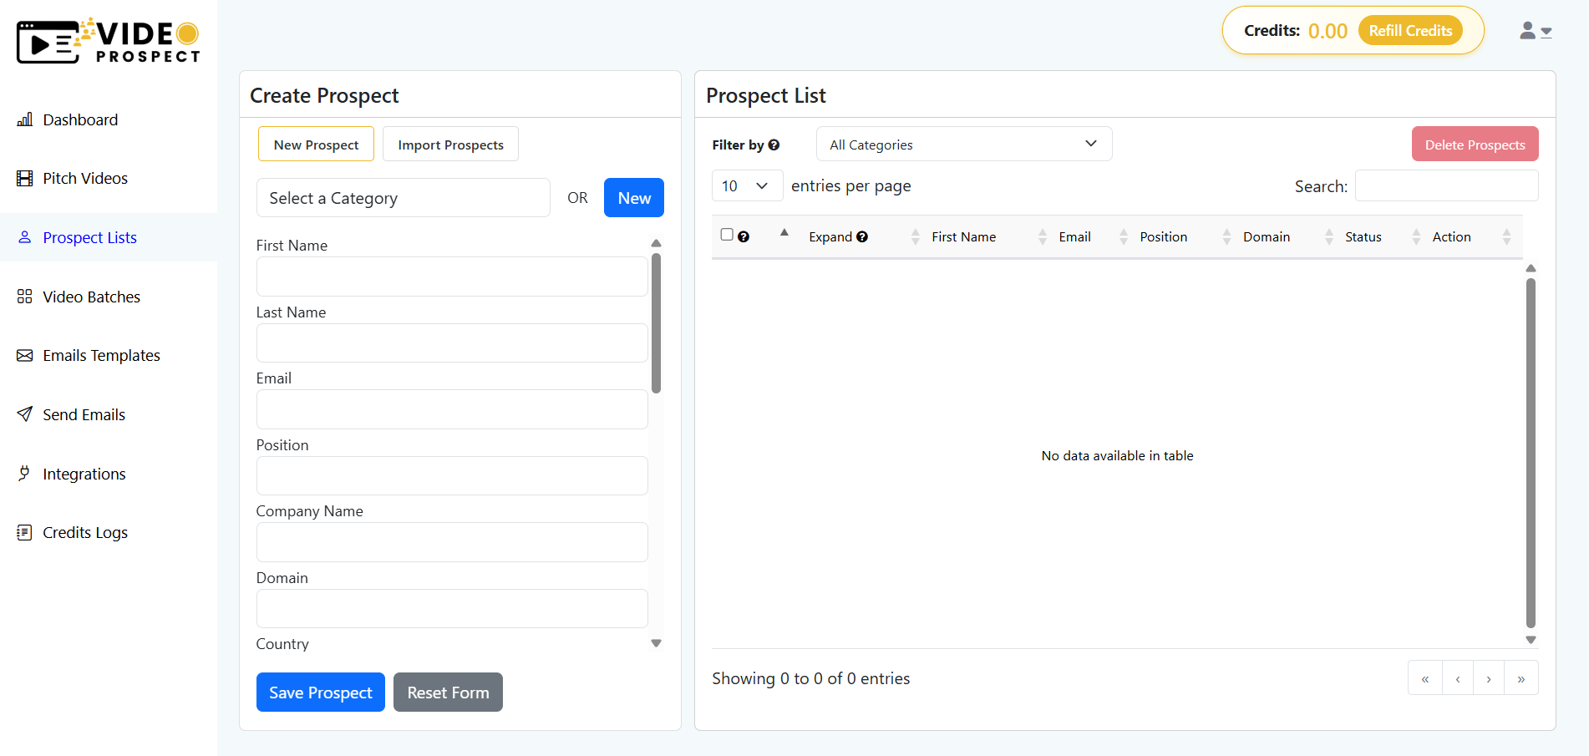1589x756 pixels.
Task: Select the Pitch Videos sidebar icon
Action: pos(25,178)
